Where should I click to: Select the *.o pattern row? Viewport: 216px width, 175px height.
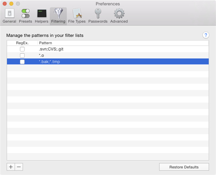point(108,55)
